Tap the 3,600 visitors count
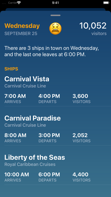The height and width of the screenshot is (197, 111). 80,96
